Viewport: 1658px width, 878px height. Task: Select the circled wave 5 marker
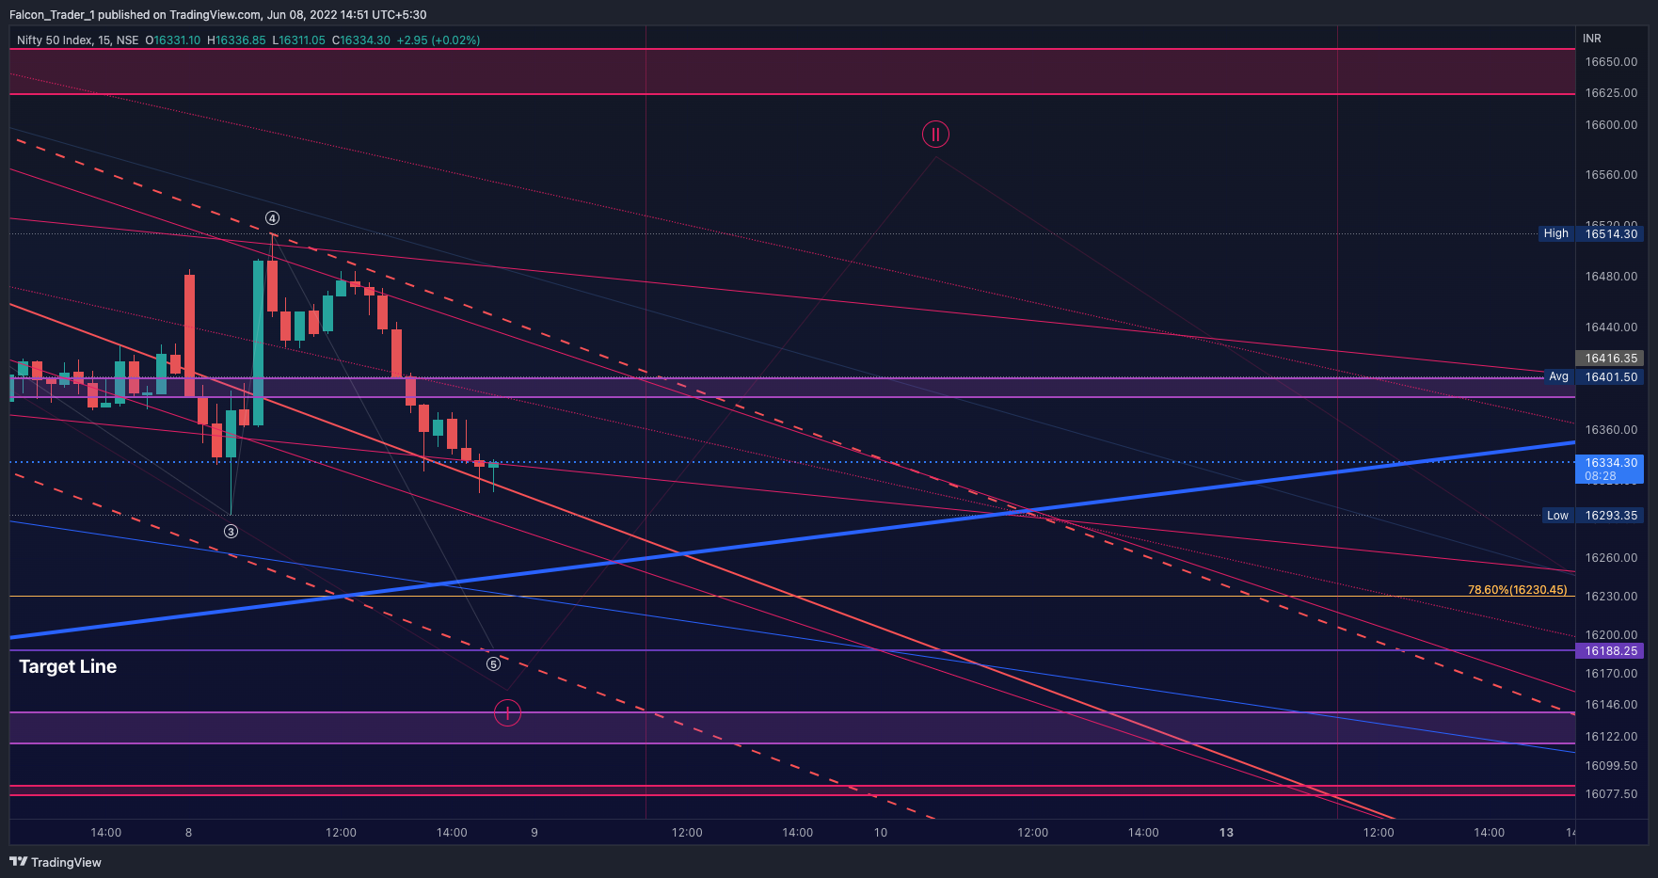pos(493,664)
